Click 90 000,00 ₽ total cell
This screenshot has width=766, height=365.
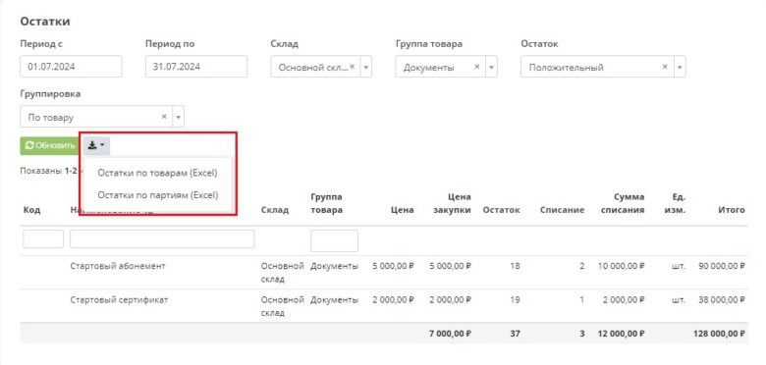point(722,267)
